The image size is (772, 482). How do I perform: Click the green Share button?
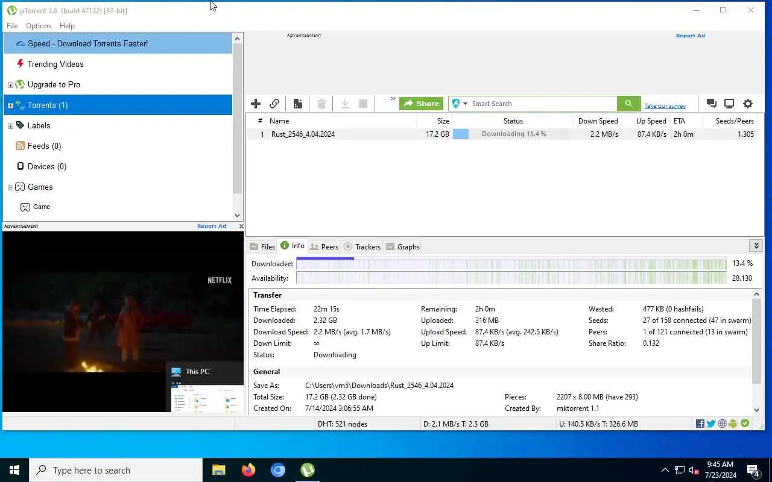pos(421,104)
